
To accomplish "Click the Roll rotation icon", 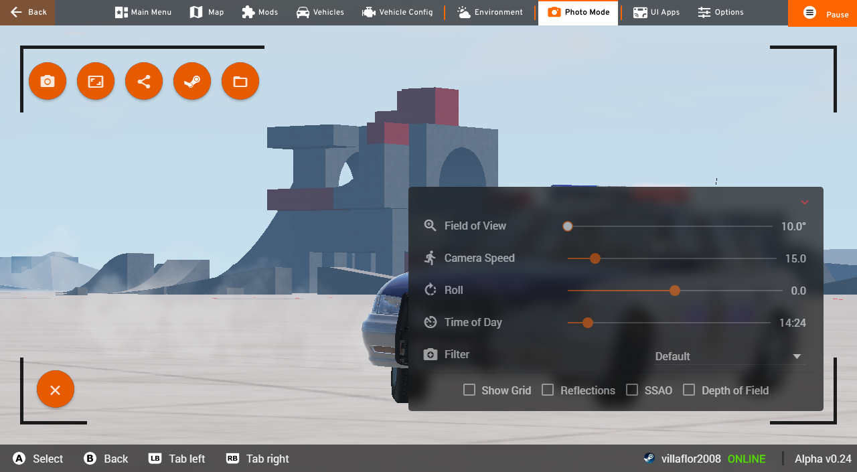I will [x=431, y=290].
